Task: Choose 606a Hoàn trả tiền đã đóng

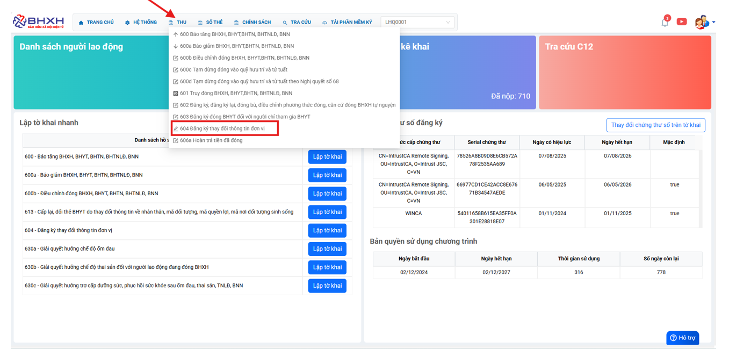Action: pos(211,141)
